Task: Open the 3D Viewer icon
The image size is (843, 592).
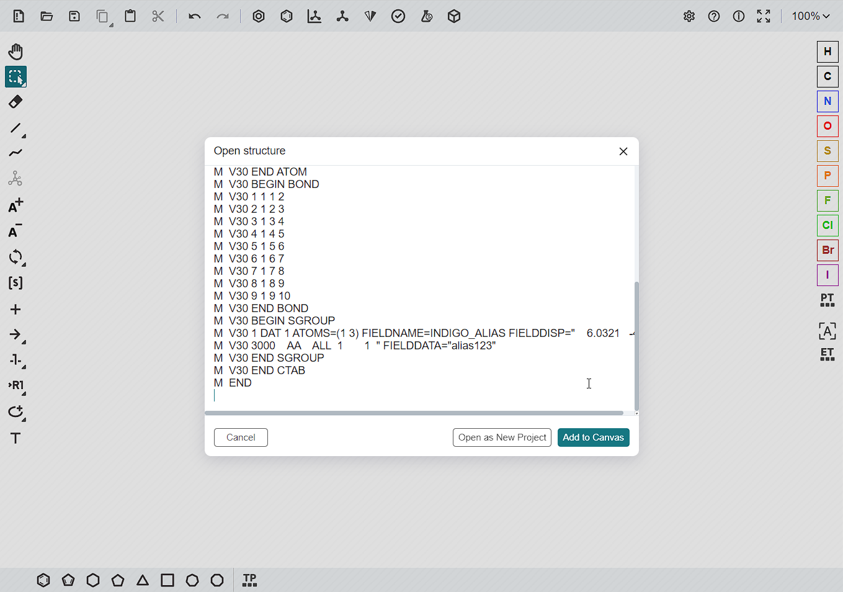Action: (x=454, y=16)
